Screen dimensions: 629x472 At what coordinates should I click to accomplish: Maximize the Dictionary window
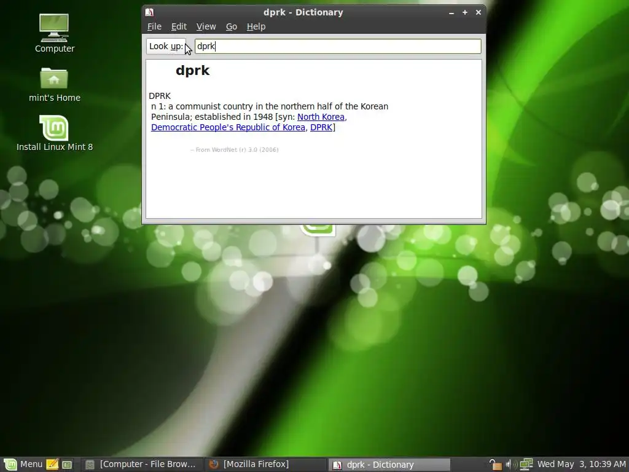point(465,12)
